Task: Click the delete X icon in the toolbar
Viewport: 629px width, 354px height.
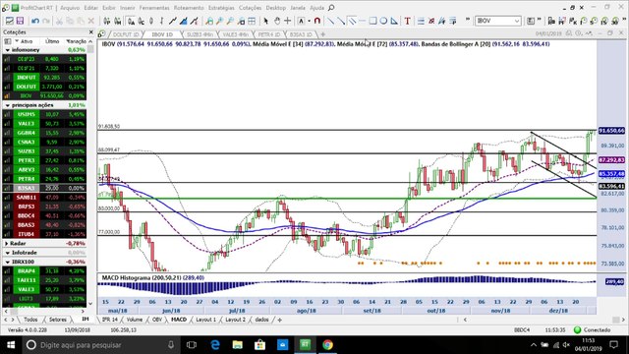Action: click(91, 21)
